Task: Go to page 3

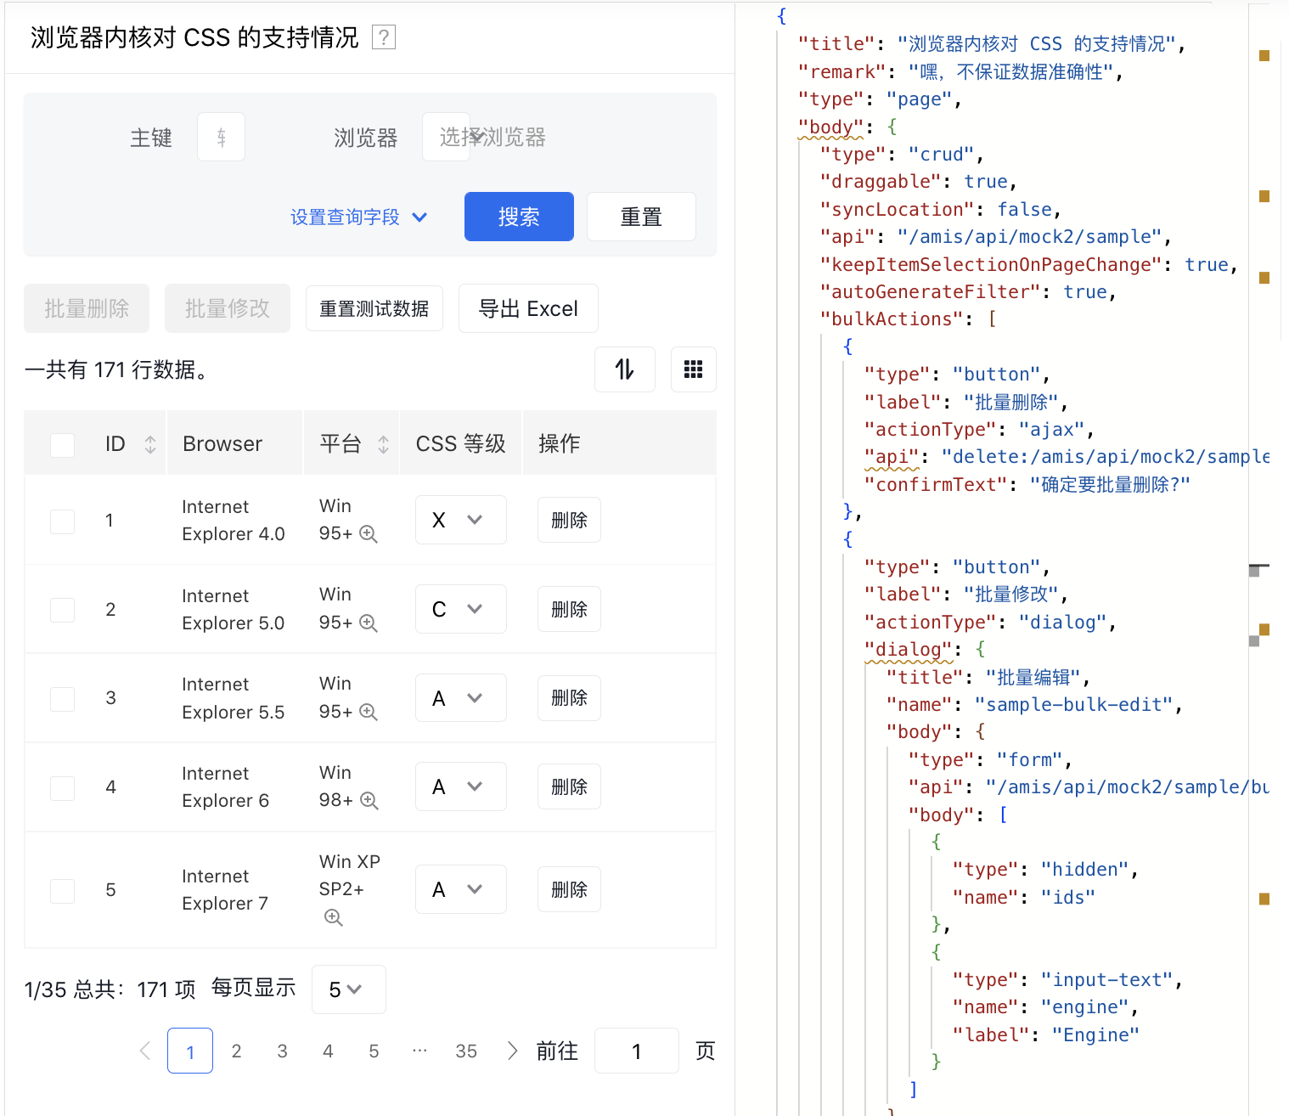Action: pos(282,1051)
